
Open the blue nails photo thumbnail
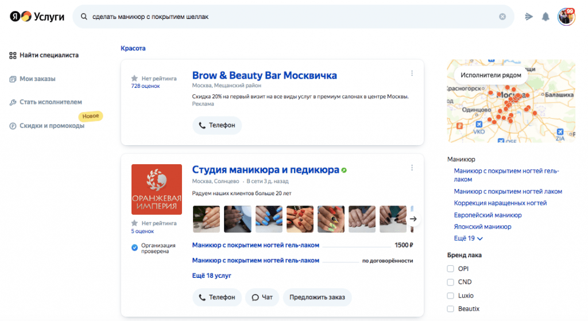[x=269, y=219]
